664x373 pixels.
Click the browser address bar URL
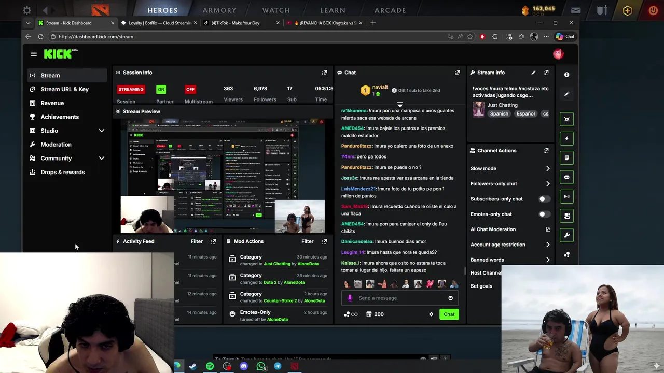(96, 37)
